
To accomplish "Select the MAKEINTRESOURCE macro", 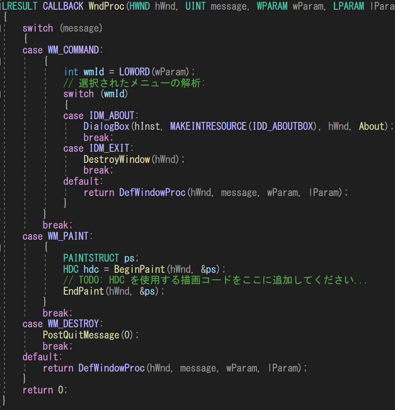I will [209, 126].
